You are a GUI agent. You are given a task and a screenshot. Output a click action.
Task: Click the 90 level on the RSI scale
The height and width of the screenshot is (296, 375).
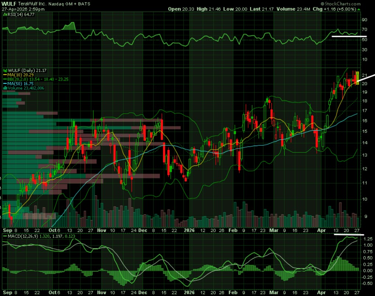coord(364,20)
